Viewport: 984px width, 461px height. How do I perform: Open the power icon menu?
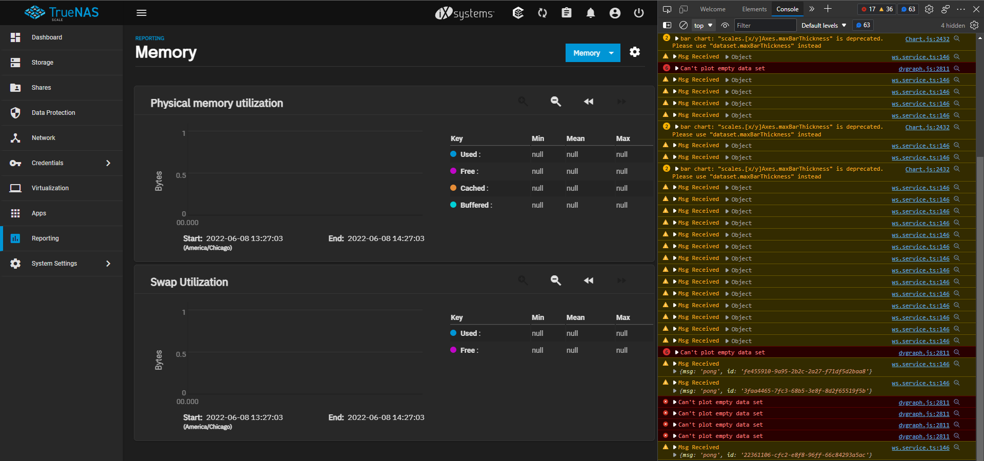[639, 13]
